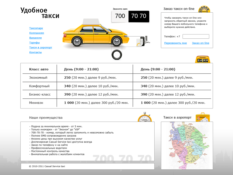The width and height of the screenshot is (233, 175).
Task: Click the Заказ такси on-line heading
Action: point(179,9)
